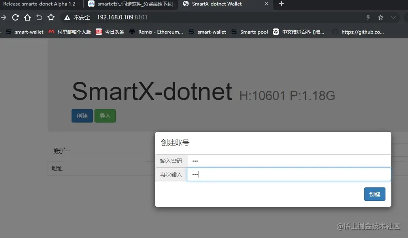
Task: Click the SmartX-dotnet heading
Action: [152, 91]
